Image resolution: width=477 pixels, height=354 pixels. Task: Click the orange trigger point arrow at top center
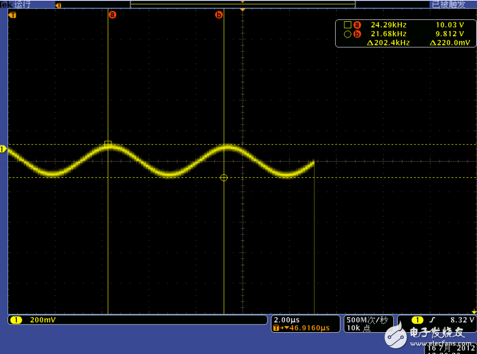tap(243, 10)
